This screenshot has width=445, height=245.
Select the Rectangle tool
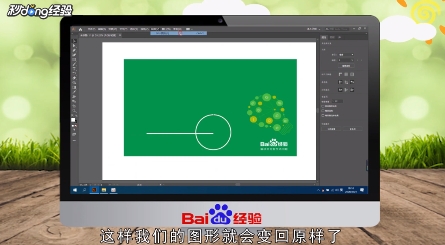(74, 60)
